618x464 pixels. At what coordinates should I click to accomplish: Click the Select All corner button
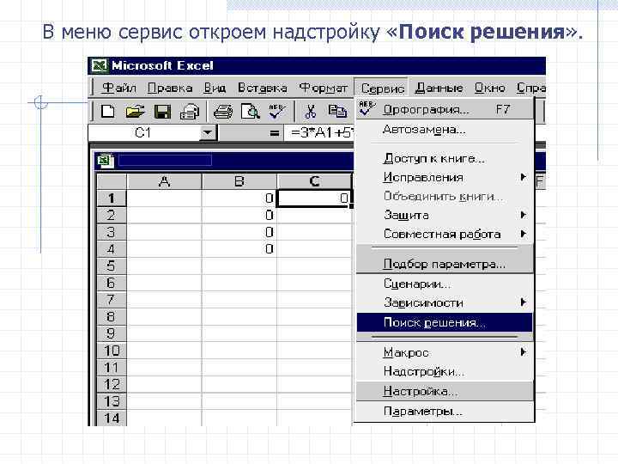tap(112, 181)
